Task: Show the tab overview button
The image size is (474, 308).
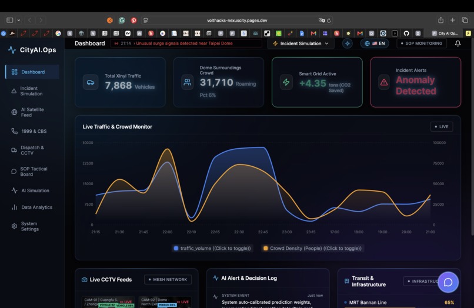Action: point(465,20)
